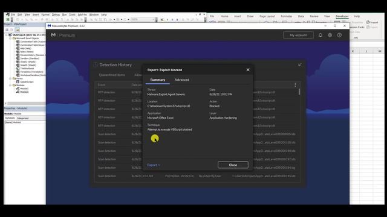
Task: Collapse the Modules folder in project tree
Action: point(10,85)
